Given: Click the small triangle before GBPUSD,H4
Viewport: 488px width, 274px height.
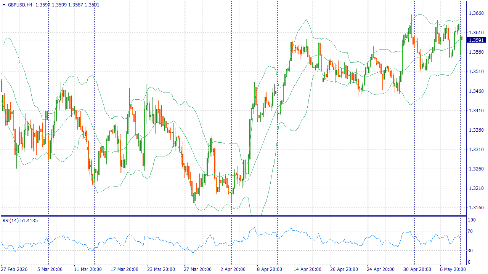Looking at the screenshot, I should (4, 5).
